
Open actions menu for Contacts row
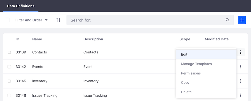pyautogui.click(x=240, y=52)
